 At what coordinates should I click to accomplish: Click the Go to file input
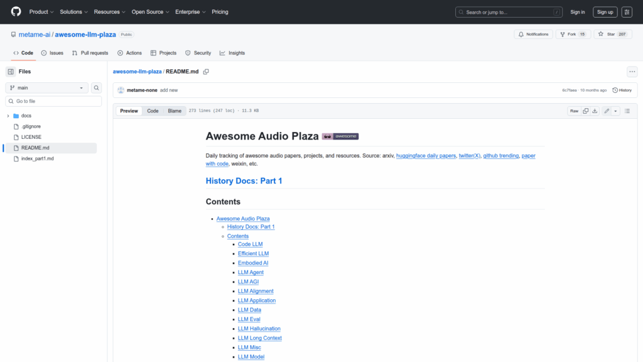tap(53, 101)
